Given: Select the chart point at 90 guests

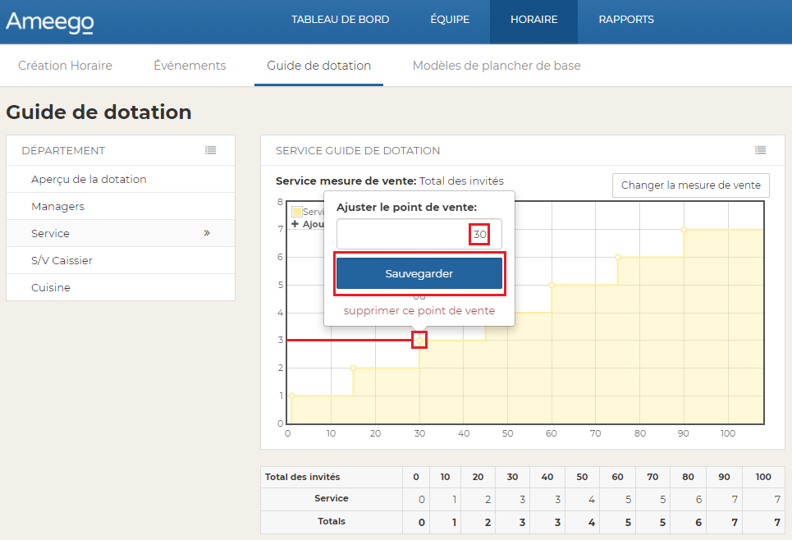Looking at the screenshot, I should [684, 230].
